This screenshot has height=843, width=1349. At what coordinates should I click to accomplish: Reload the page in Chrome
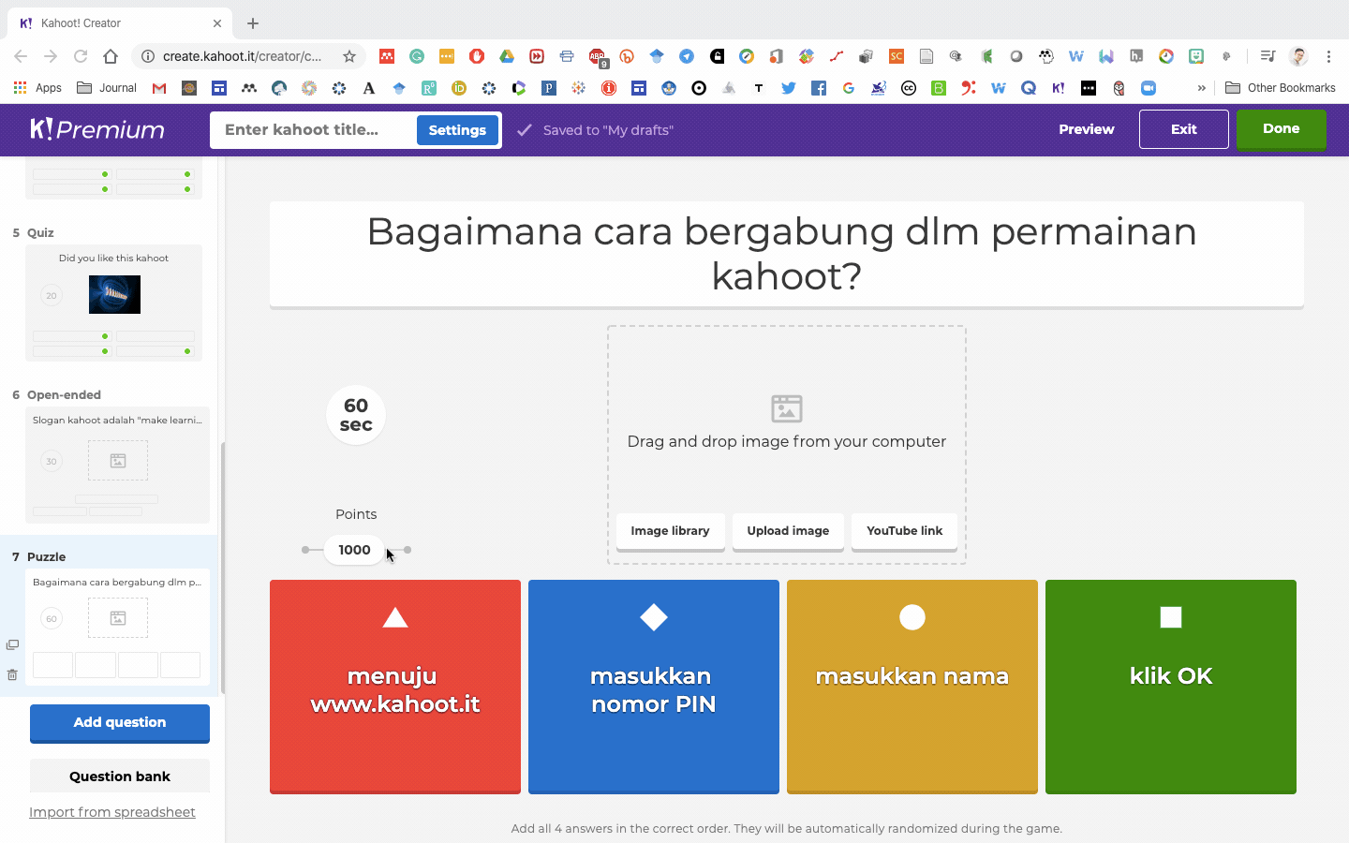(x=81, y=56)
